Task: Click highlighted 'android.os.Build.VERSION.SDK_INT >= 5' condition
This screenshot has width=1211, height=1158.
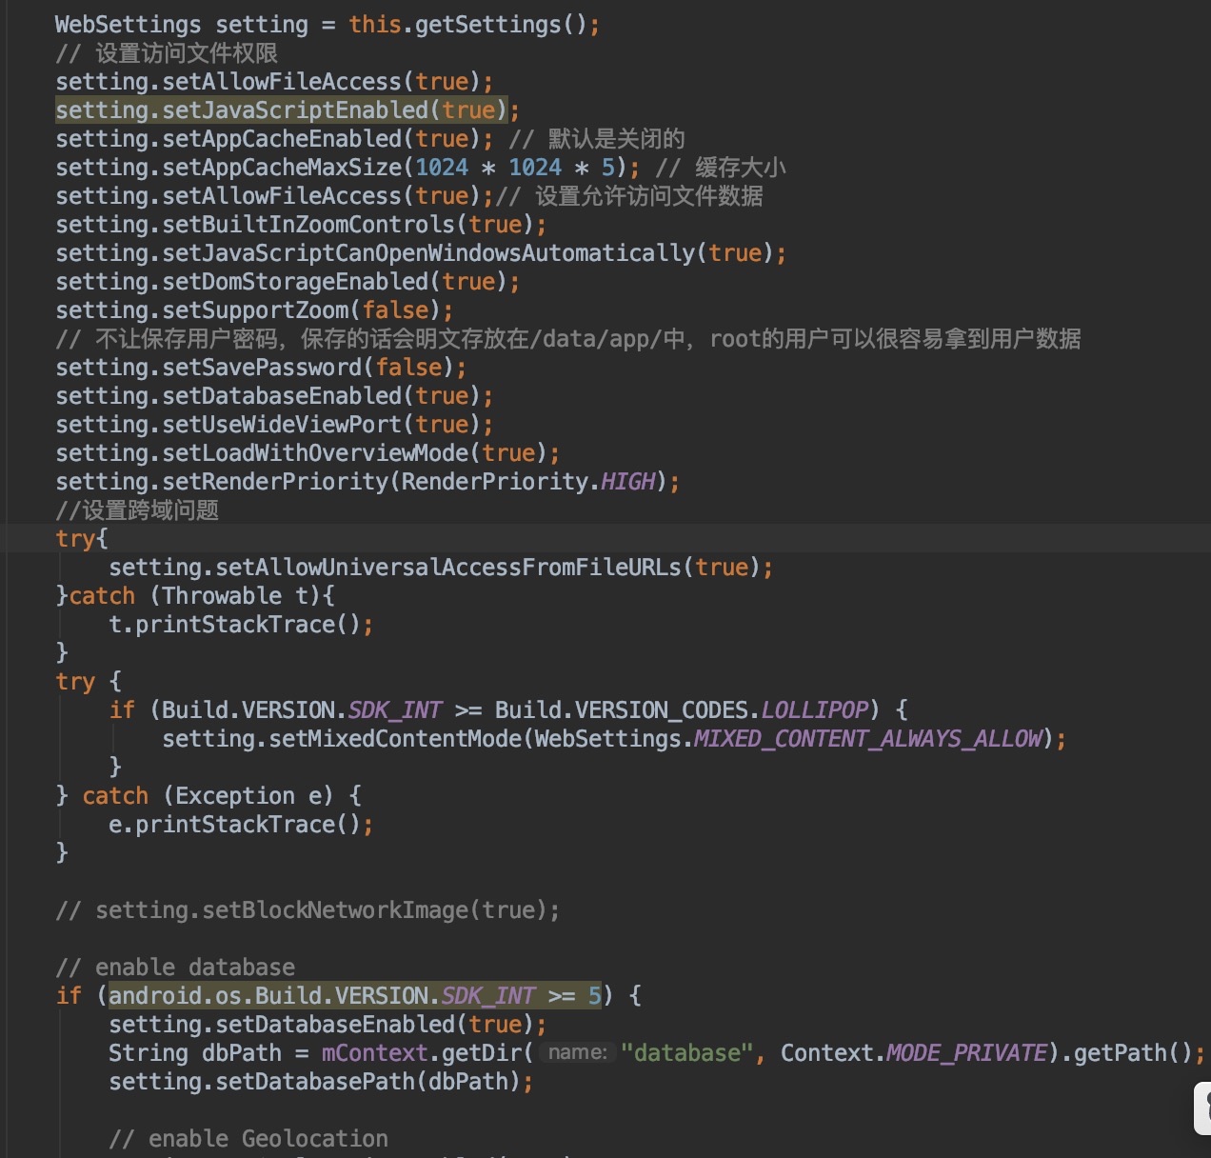Action: [x=355, y=996]
